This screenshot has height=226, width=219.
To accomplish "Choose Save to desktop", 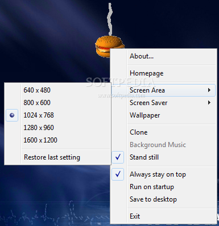I will click(163, 199).
